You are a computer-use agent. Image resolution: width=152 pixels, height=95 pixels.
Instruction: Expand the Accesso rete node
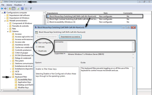tap(11, 42)
